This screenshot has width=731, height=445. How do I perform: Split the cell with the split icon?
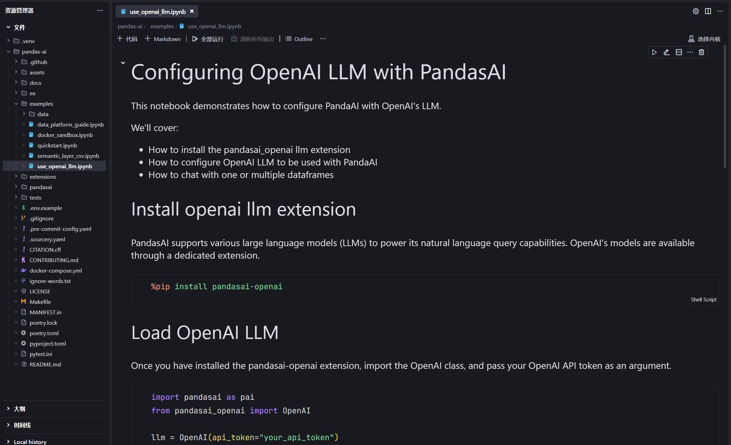pos(679,52)
